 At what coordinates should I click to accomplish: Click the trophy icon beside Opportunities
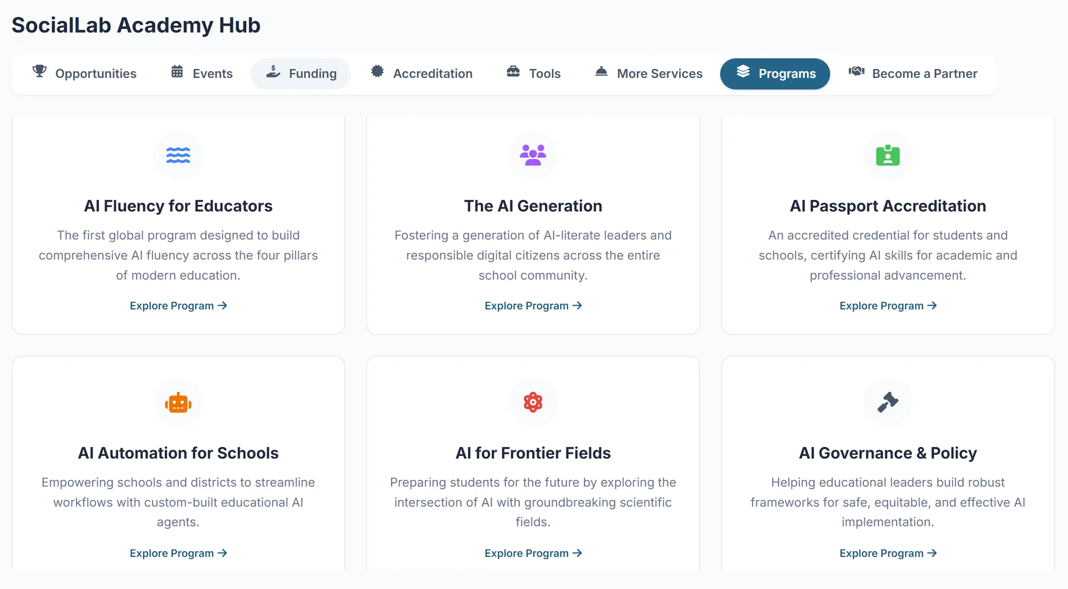coord(40,73)
